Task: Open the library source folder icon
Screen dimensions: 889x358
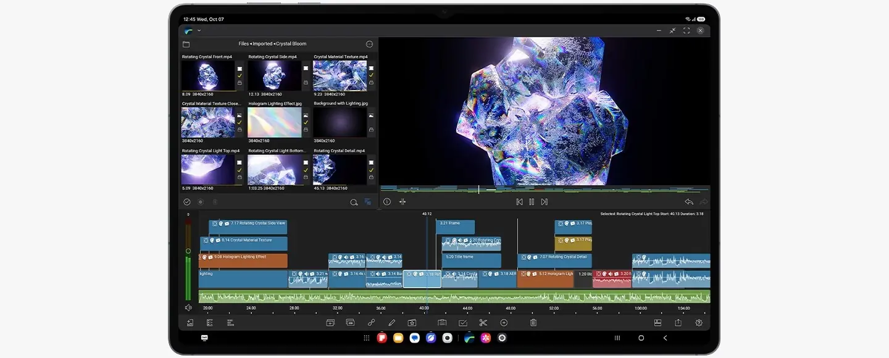Action: coord(186,44)
